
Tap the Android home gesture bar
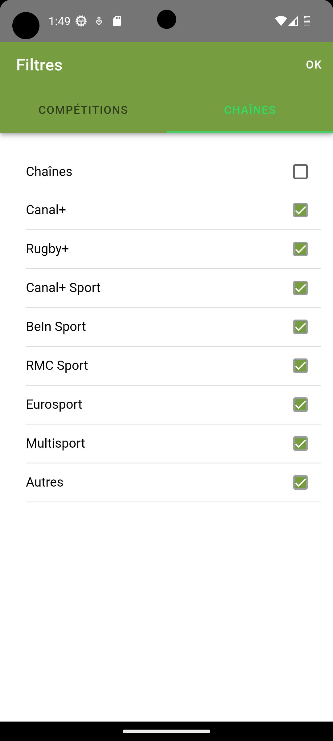(x=166, y=731)
